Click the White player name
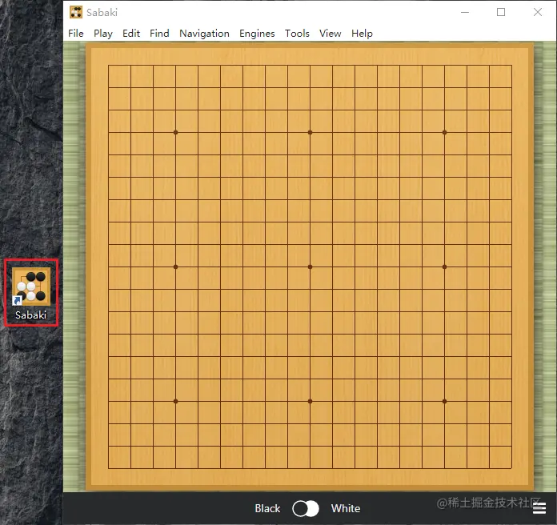The image size is (557, 525). 346,509
